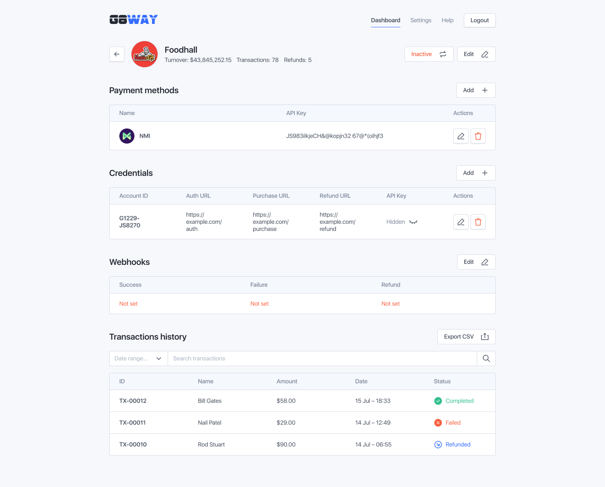
Task: Click the search magnifier icon
Action: [486, 359]
